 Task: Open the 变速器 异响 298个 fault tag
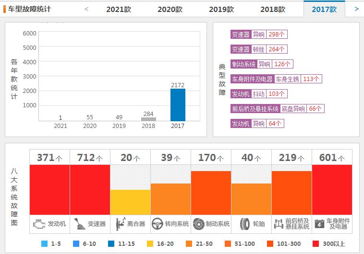(x=259, y=35)
